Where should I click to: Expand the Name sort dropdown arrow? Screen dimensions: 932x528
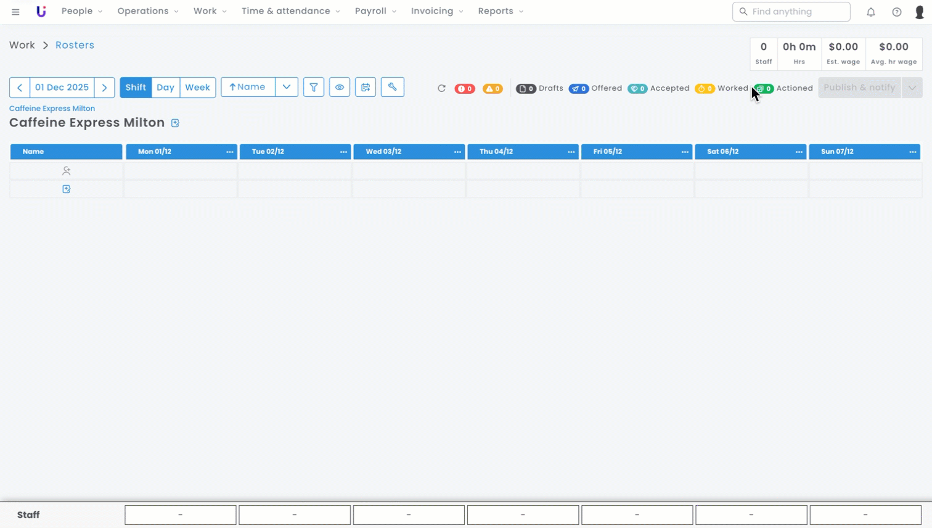[x=287, y=88]
